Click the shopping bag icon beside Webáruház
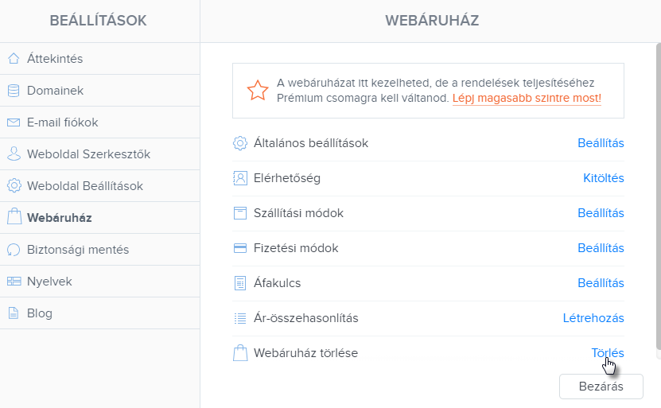The width and height of the screenshot is (661, 408). (14, 216)
